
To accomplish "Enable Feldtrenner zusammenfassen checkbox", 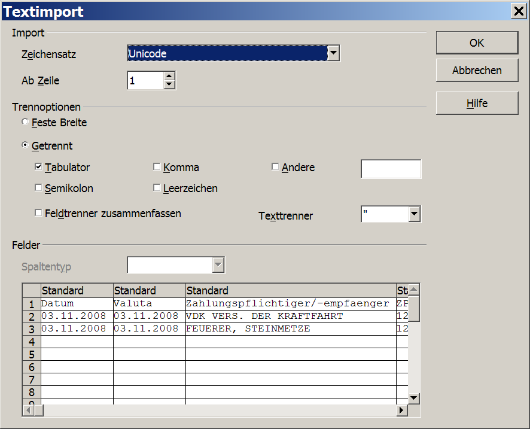I will 39,213.
